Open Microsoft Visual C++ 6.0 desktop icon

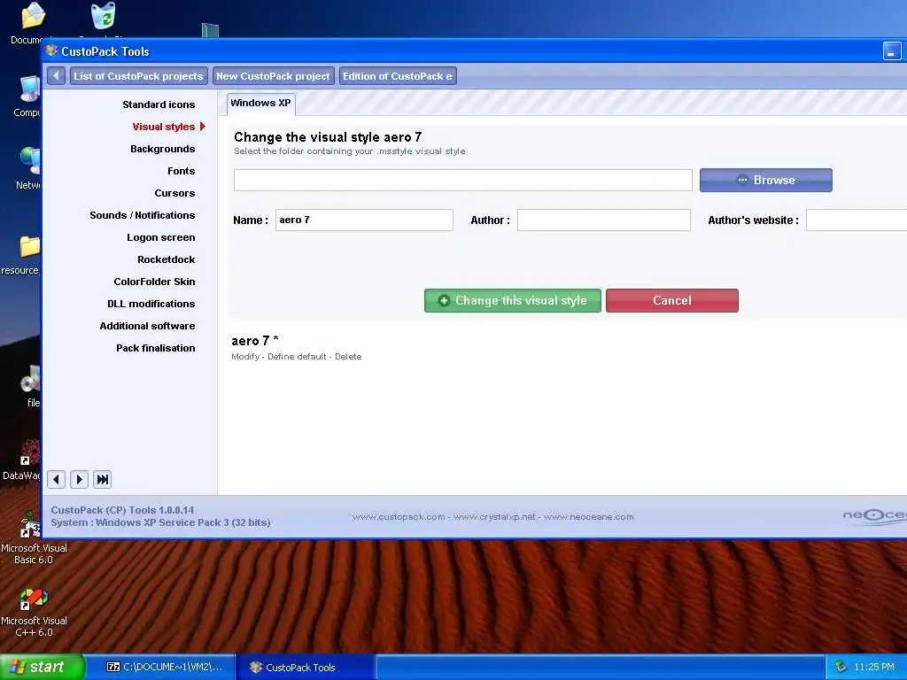click(x=33, y=613)
